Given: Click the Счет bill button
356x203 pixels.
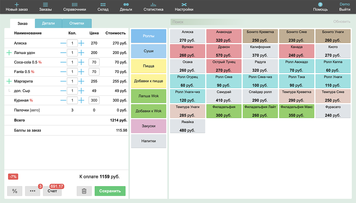Looking at the screenshot, I should pyautogui.click(x=52, y=191).
